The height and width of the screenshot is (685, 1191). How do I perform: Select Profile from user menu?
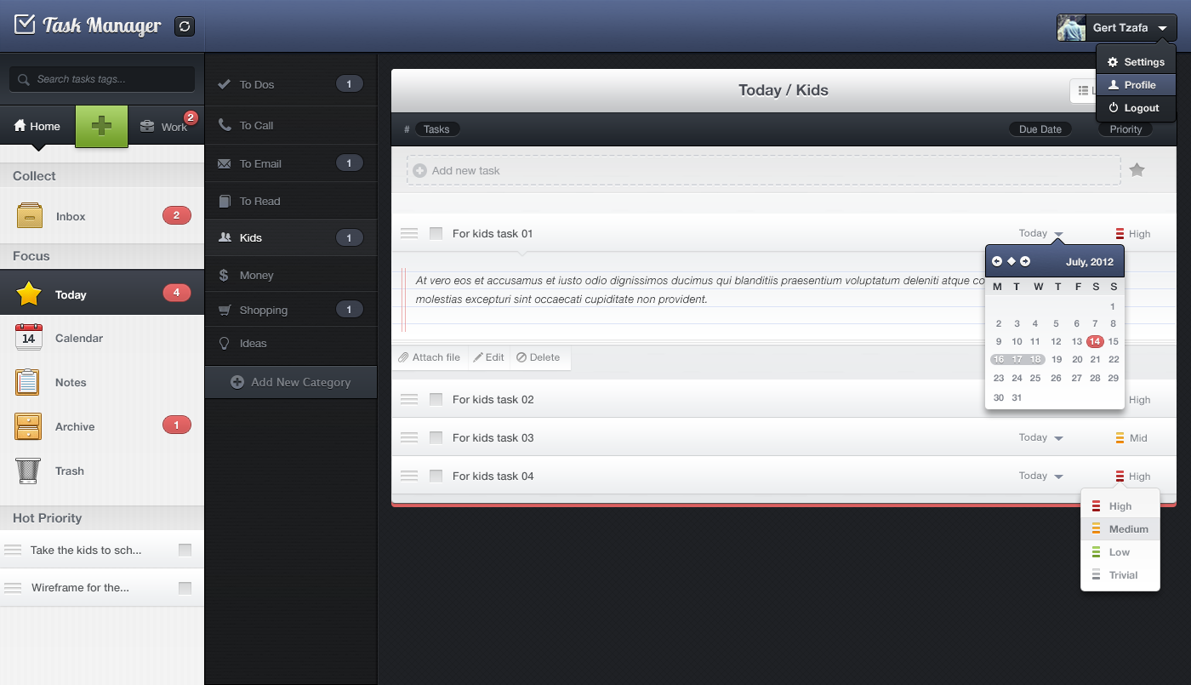coord(1136,85)
